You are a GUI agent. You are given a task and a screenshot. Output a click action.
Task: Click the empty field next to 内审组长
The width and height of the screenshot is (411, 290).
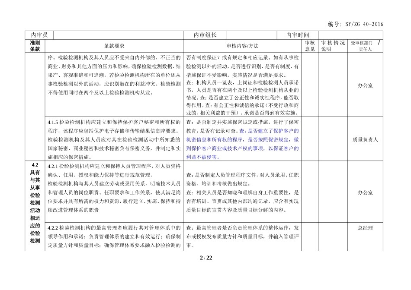click(x=252, y=35)
